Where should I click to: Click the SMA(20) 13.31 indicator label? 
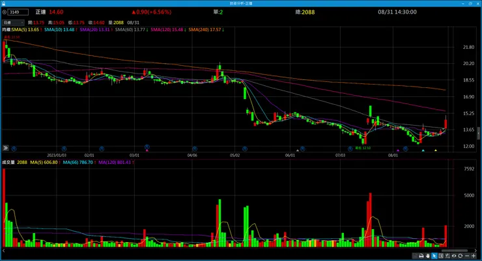coord(94,30)
